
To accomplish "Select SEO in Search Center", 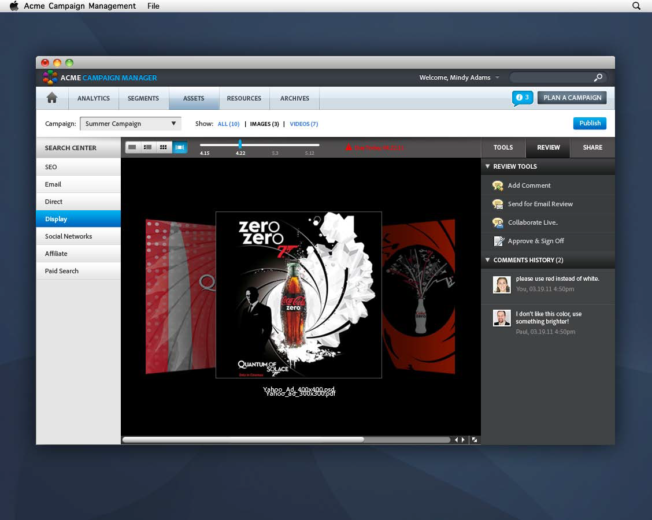I will coord(79,167).
